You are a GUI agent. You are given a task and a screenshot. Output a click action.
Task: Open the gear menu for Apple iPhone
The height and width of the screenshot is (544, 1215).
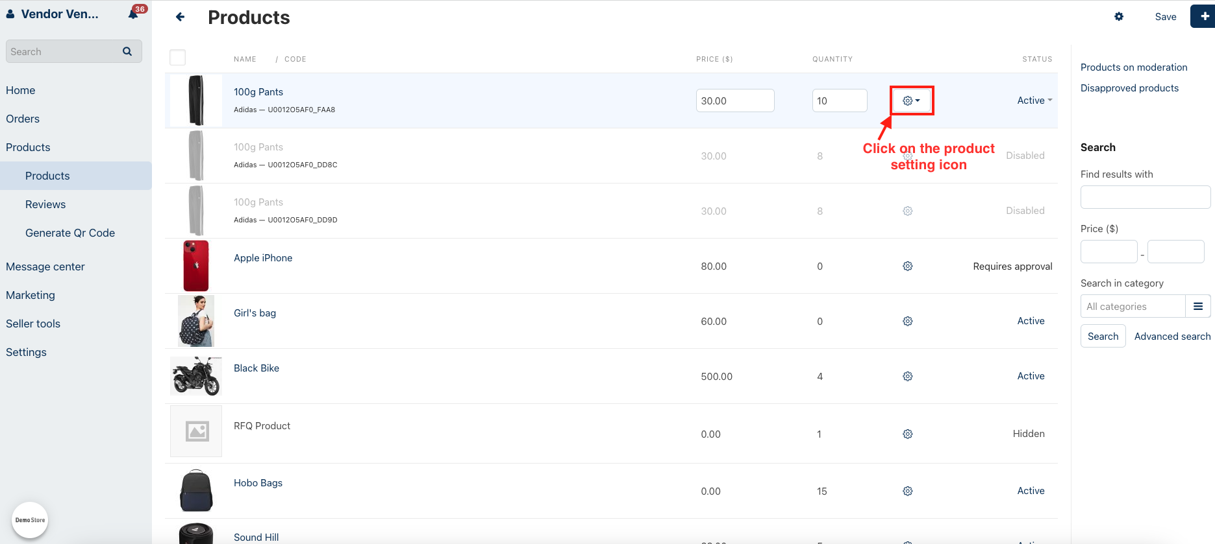coord(907,266)
